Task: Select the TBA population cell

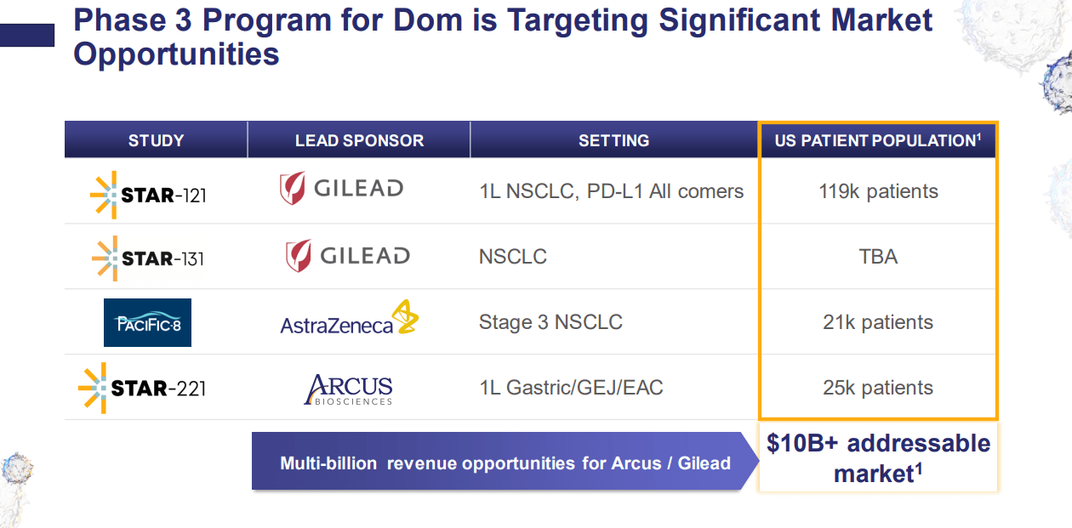Action: coord(878,257)
